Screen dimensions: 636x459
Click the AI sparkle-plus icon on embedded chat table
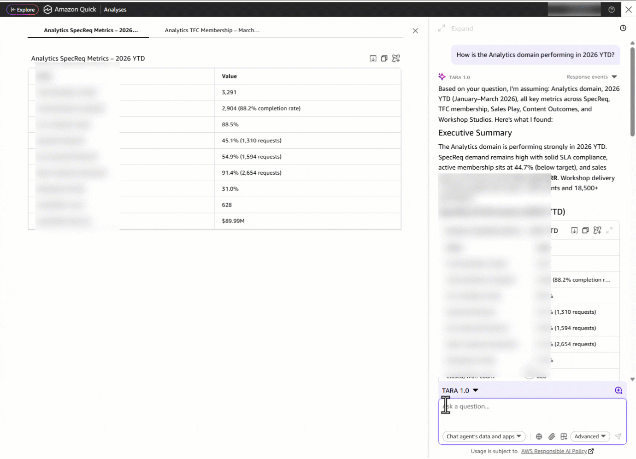click(597, 230)
